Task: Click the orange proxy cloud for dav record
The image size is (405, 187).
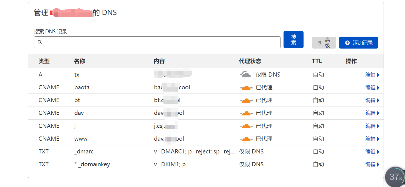Action: (x=246, y=113)
